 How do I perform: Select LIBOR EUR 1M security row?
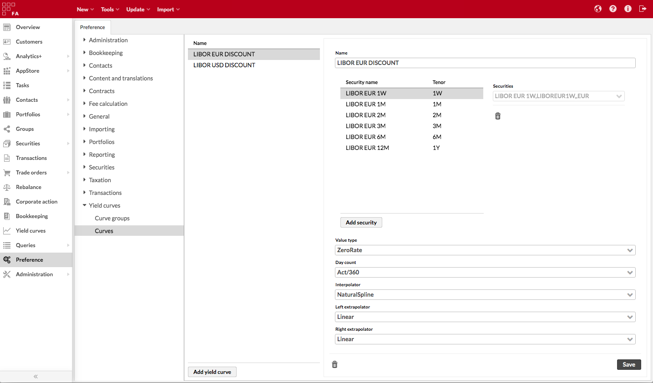pos(412,104)
